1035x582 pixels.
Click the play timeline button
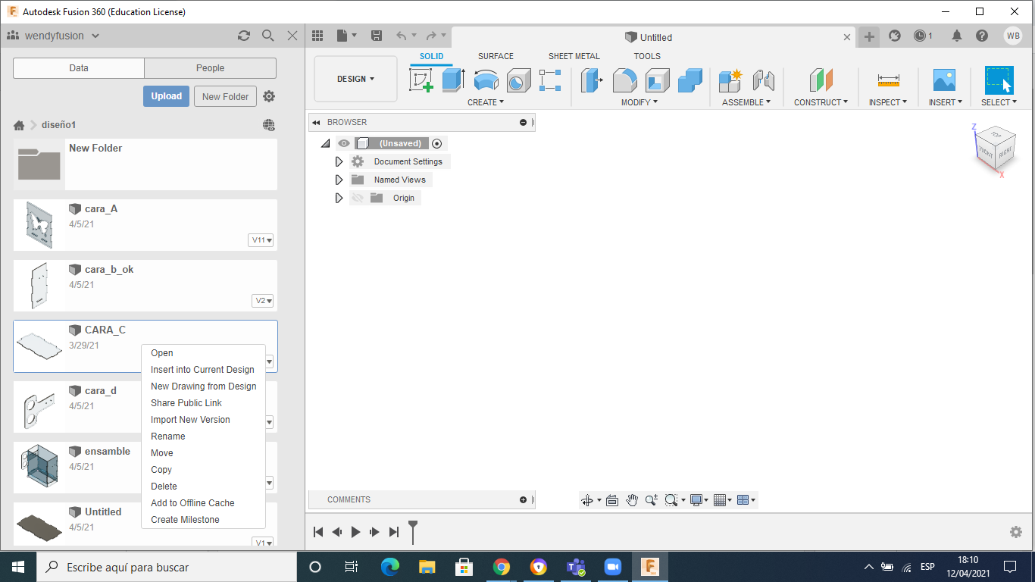pos(356,532)
